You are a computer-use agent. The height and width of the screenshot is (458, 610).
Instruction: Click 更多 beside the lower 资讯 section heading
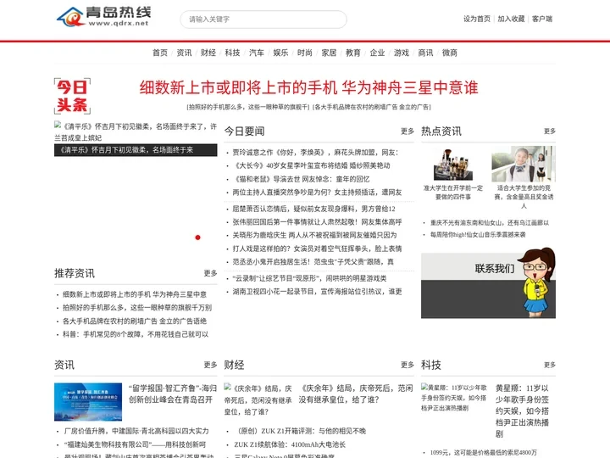(210, 365)
